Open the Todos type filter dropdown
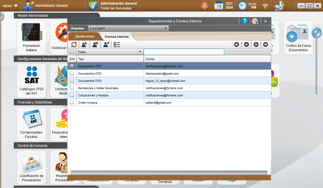Image resolution: width=323 pixels, height=188 pixels. click(x=140, y=52)
